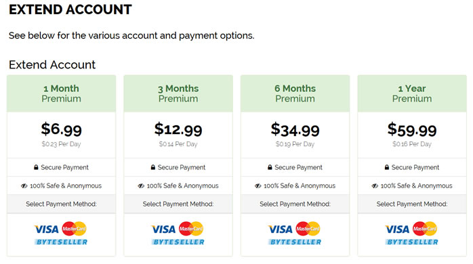Pick Visa logo under 6 Months Premium
This screenshot has width=473, height=264.
(281, 229)
